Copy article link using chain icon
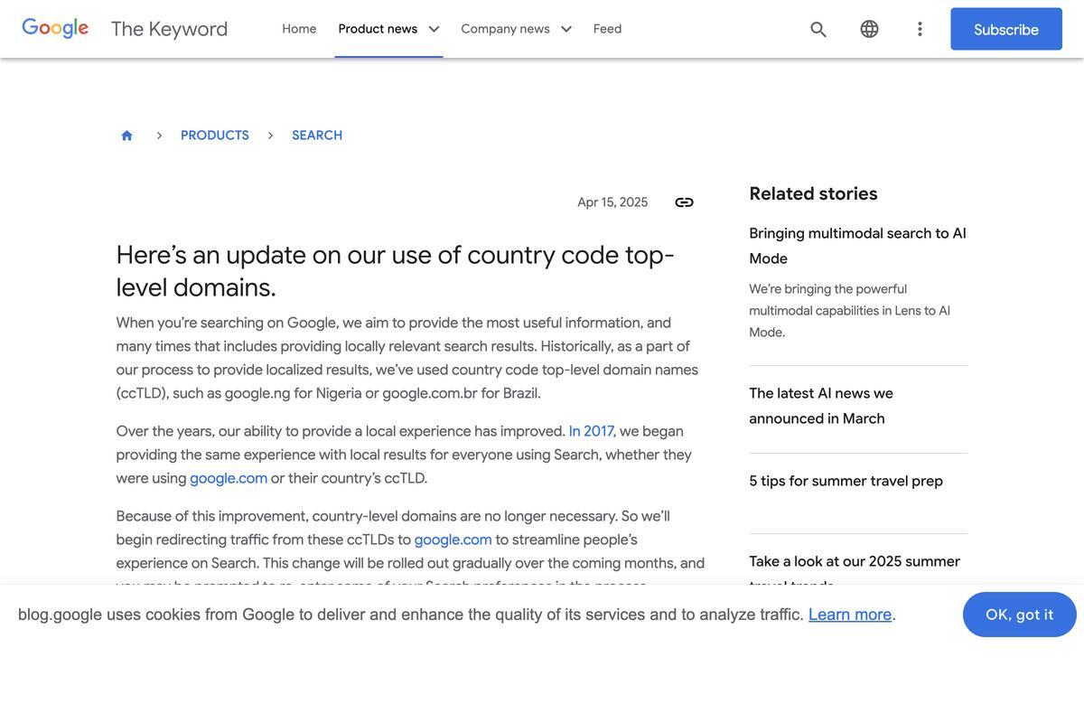Image resolution: width=1084 pixels, height=723 pixels. point(685,202)
